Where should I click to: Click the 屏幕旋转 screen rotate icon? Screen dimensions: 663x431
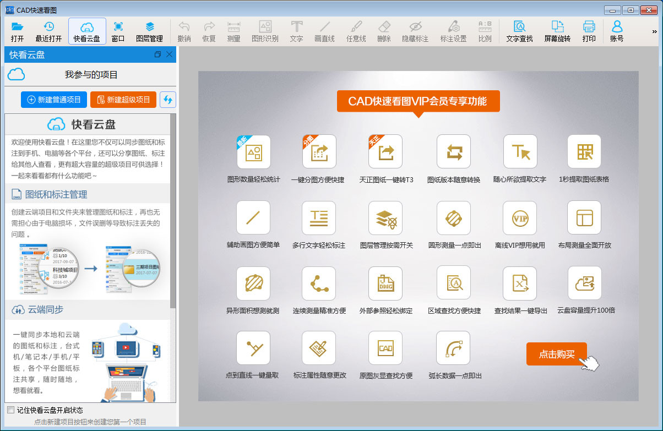click(557, 31)
